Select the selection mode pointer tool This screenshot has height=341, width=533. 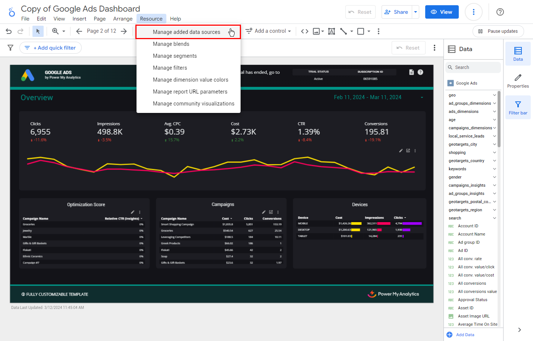[x=38, y=31]
